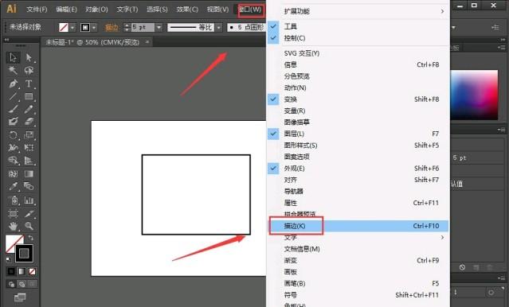Pick the Rectangle tool
The height and width of the screenshot is (307, 509).
(x=29, y=96)
